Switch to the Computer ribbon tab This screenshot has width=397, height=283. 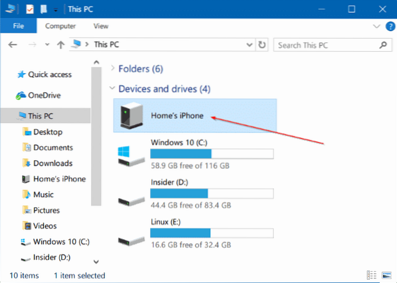(60, 26)
